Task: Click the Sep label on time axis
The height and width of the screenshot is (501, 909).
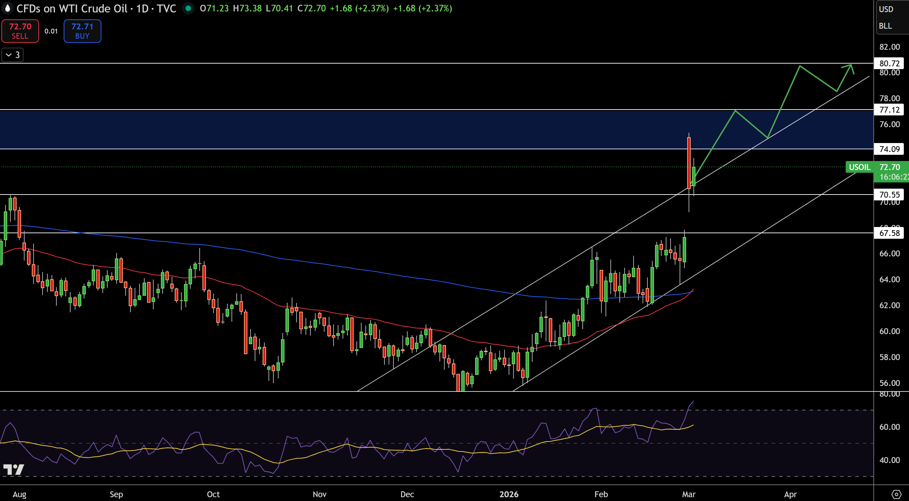Action: 117,494
